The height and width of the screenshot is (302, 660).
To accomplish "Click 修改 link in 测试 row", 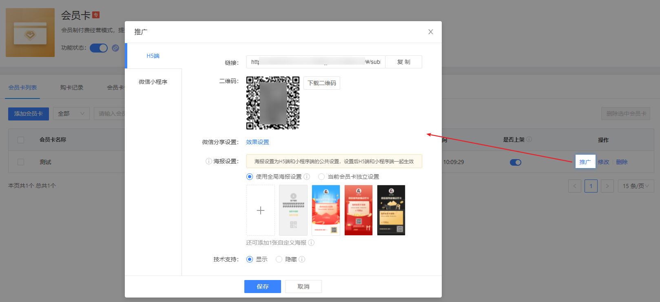I will (603, 162).
